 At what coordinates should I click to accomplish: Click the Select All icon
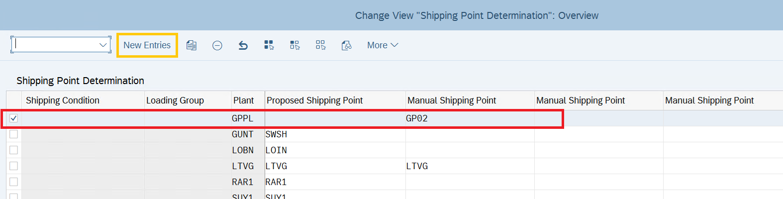coord(269,45)
